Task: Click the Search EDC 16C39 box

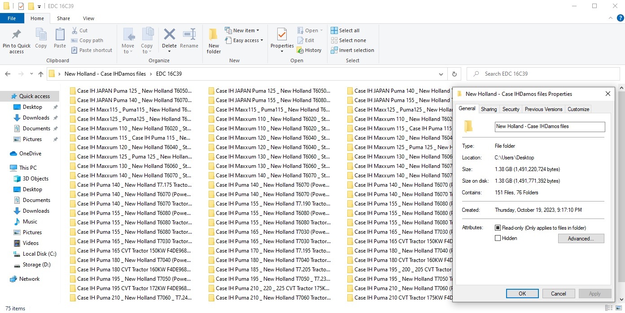Action: 543,74
